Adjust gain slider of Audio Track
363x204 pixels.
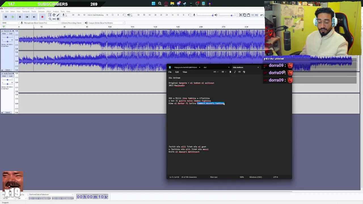click(7, 80)
